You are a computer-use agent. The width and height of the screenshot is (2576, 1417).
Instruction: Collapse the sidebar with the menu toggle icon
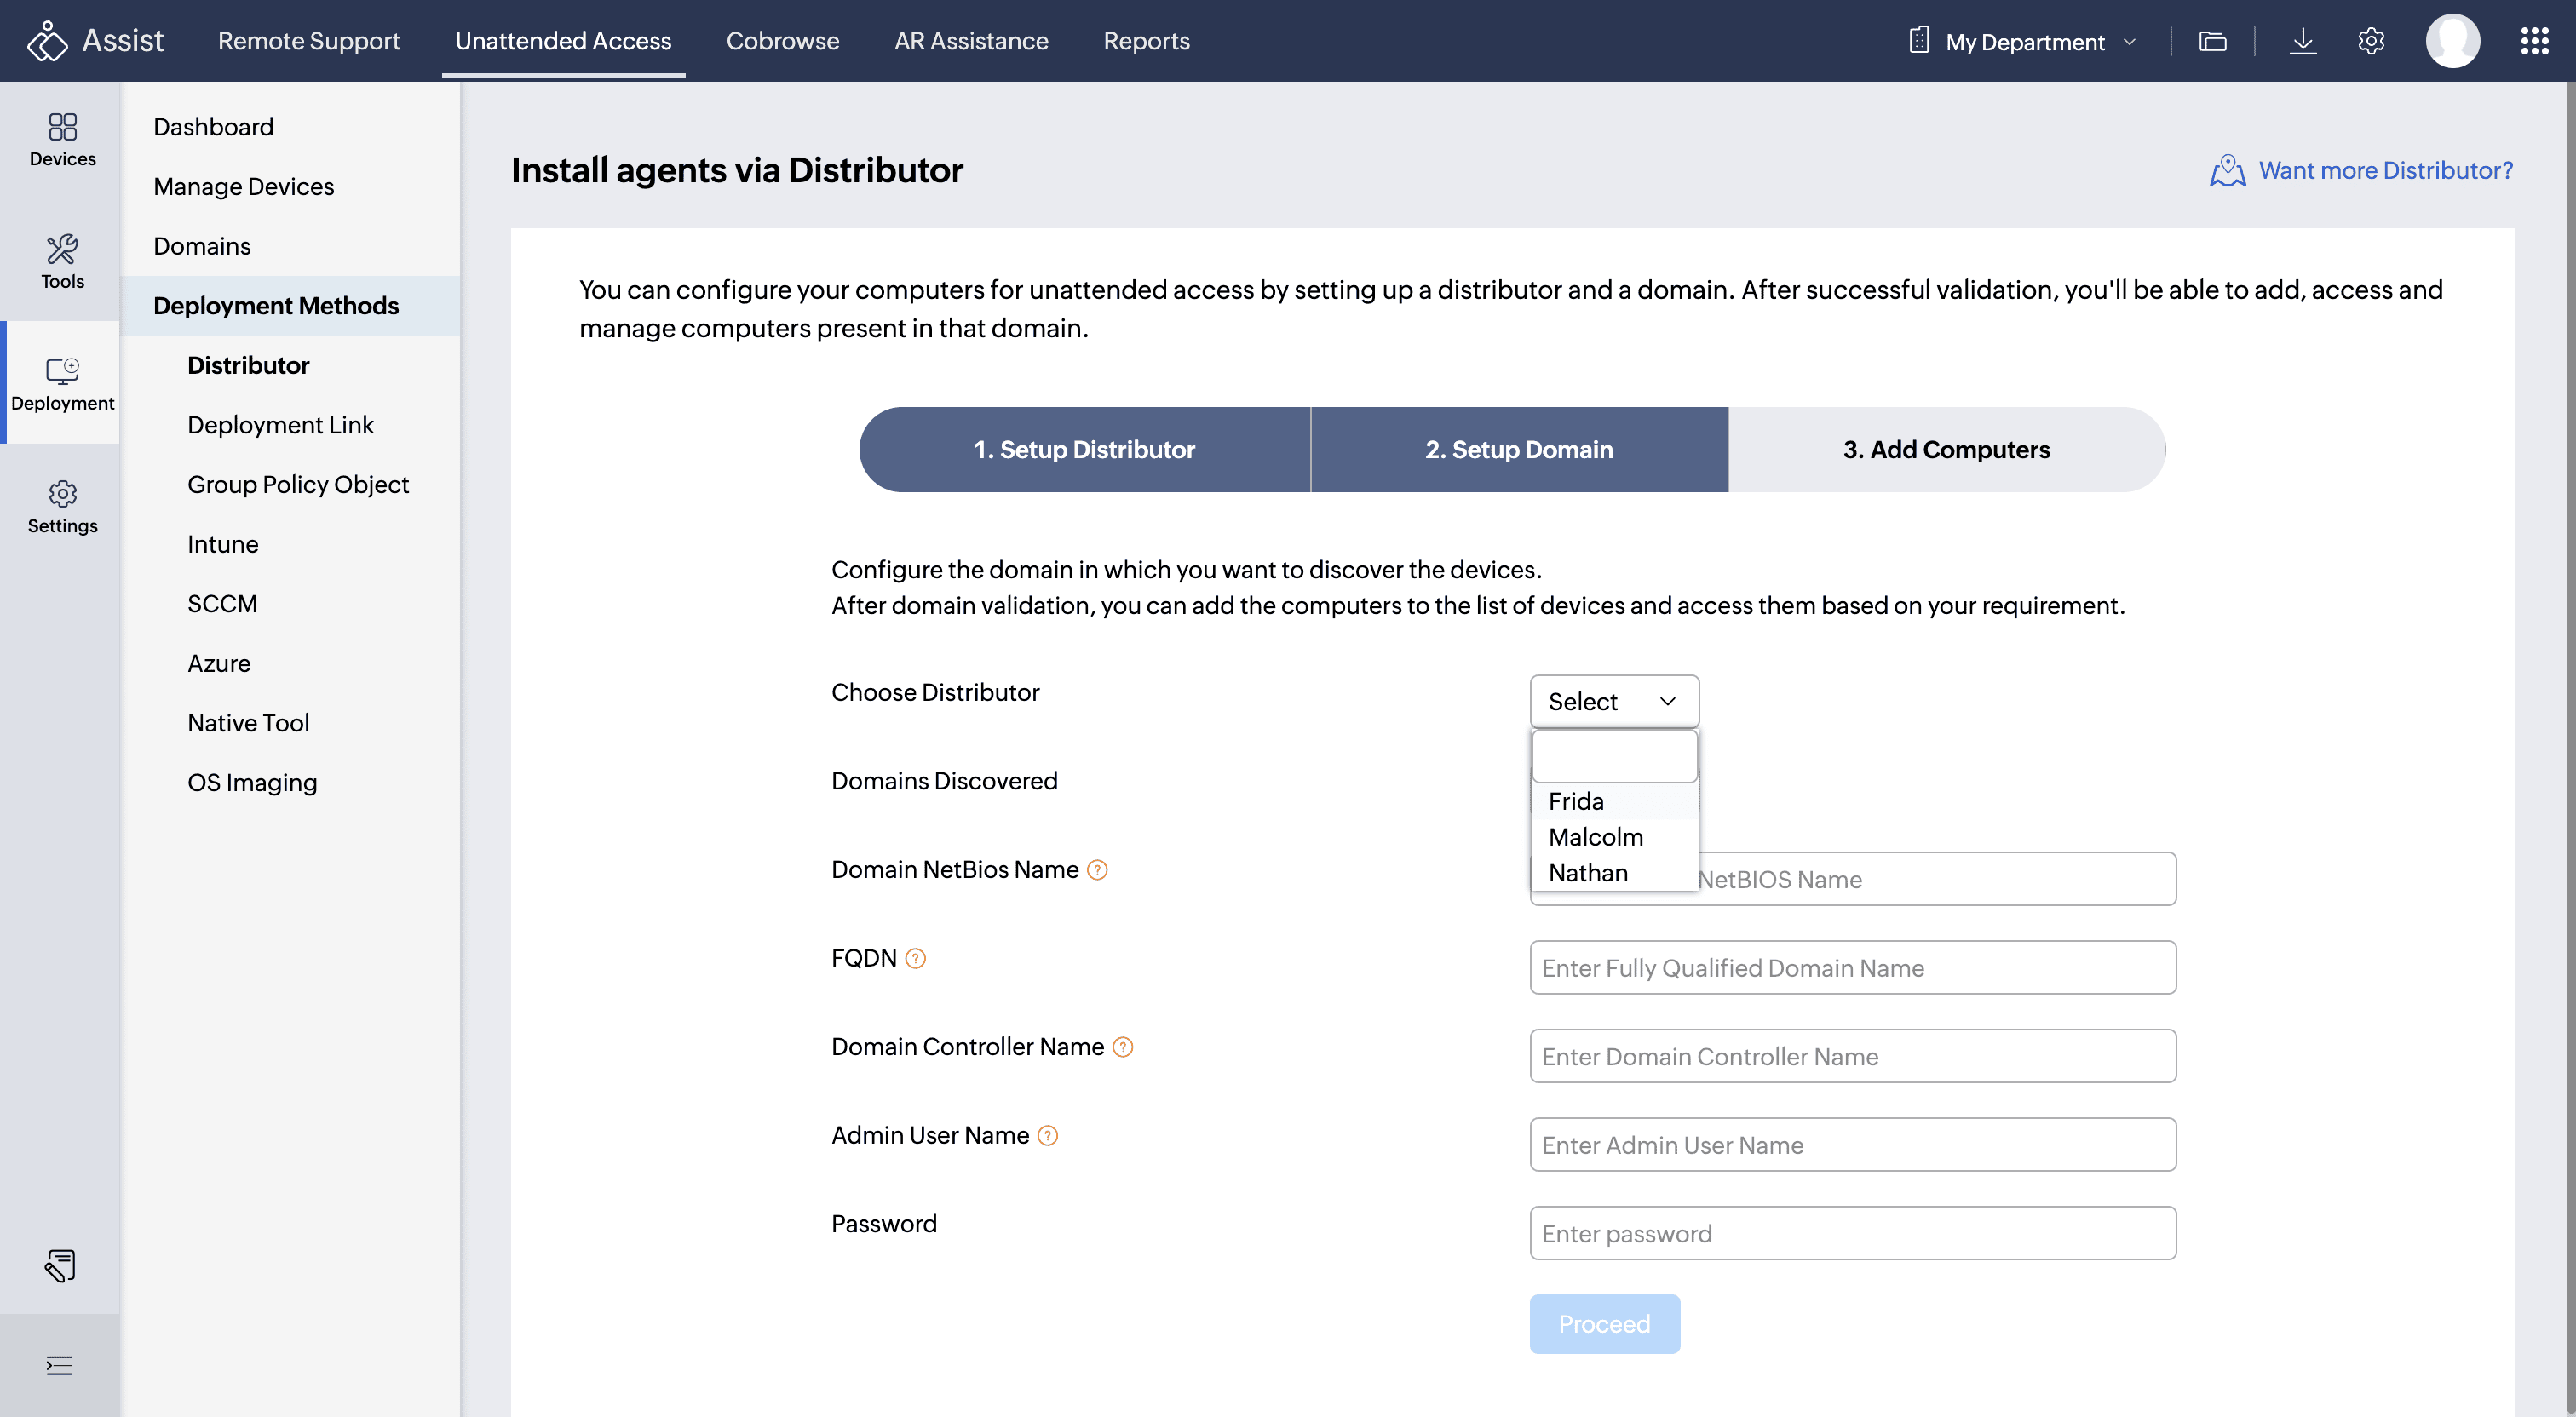[60, 1365]
